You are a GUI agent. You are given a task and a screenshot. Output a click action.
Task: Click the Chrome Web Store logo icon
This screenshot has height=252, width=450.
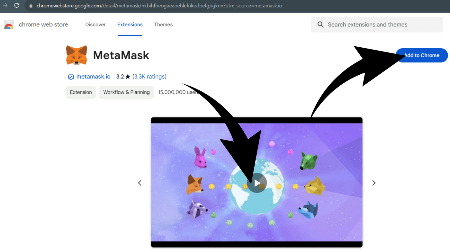[9, 25]
